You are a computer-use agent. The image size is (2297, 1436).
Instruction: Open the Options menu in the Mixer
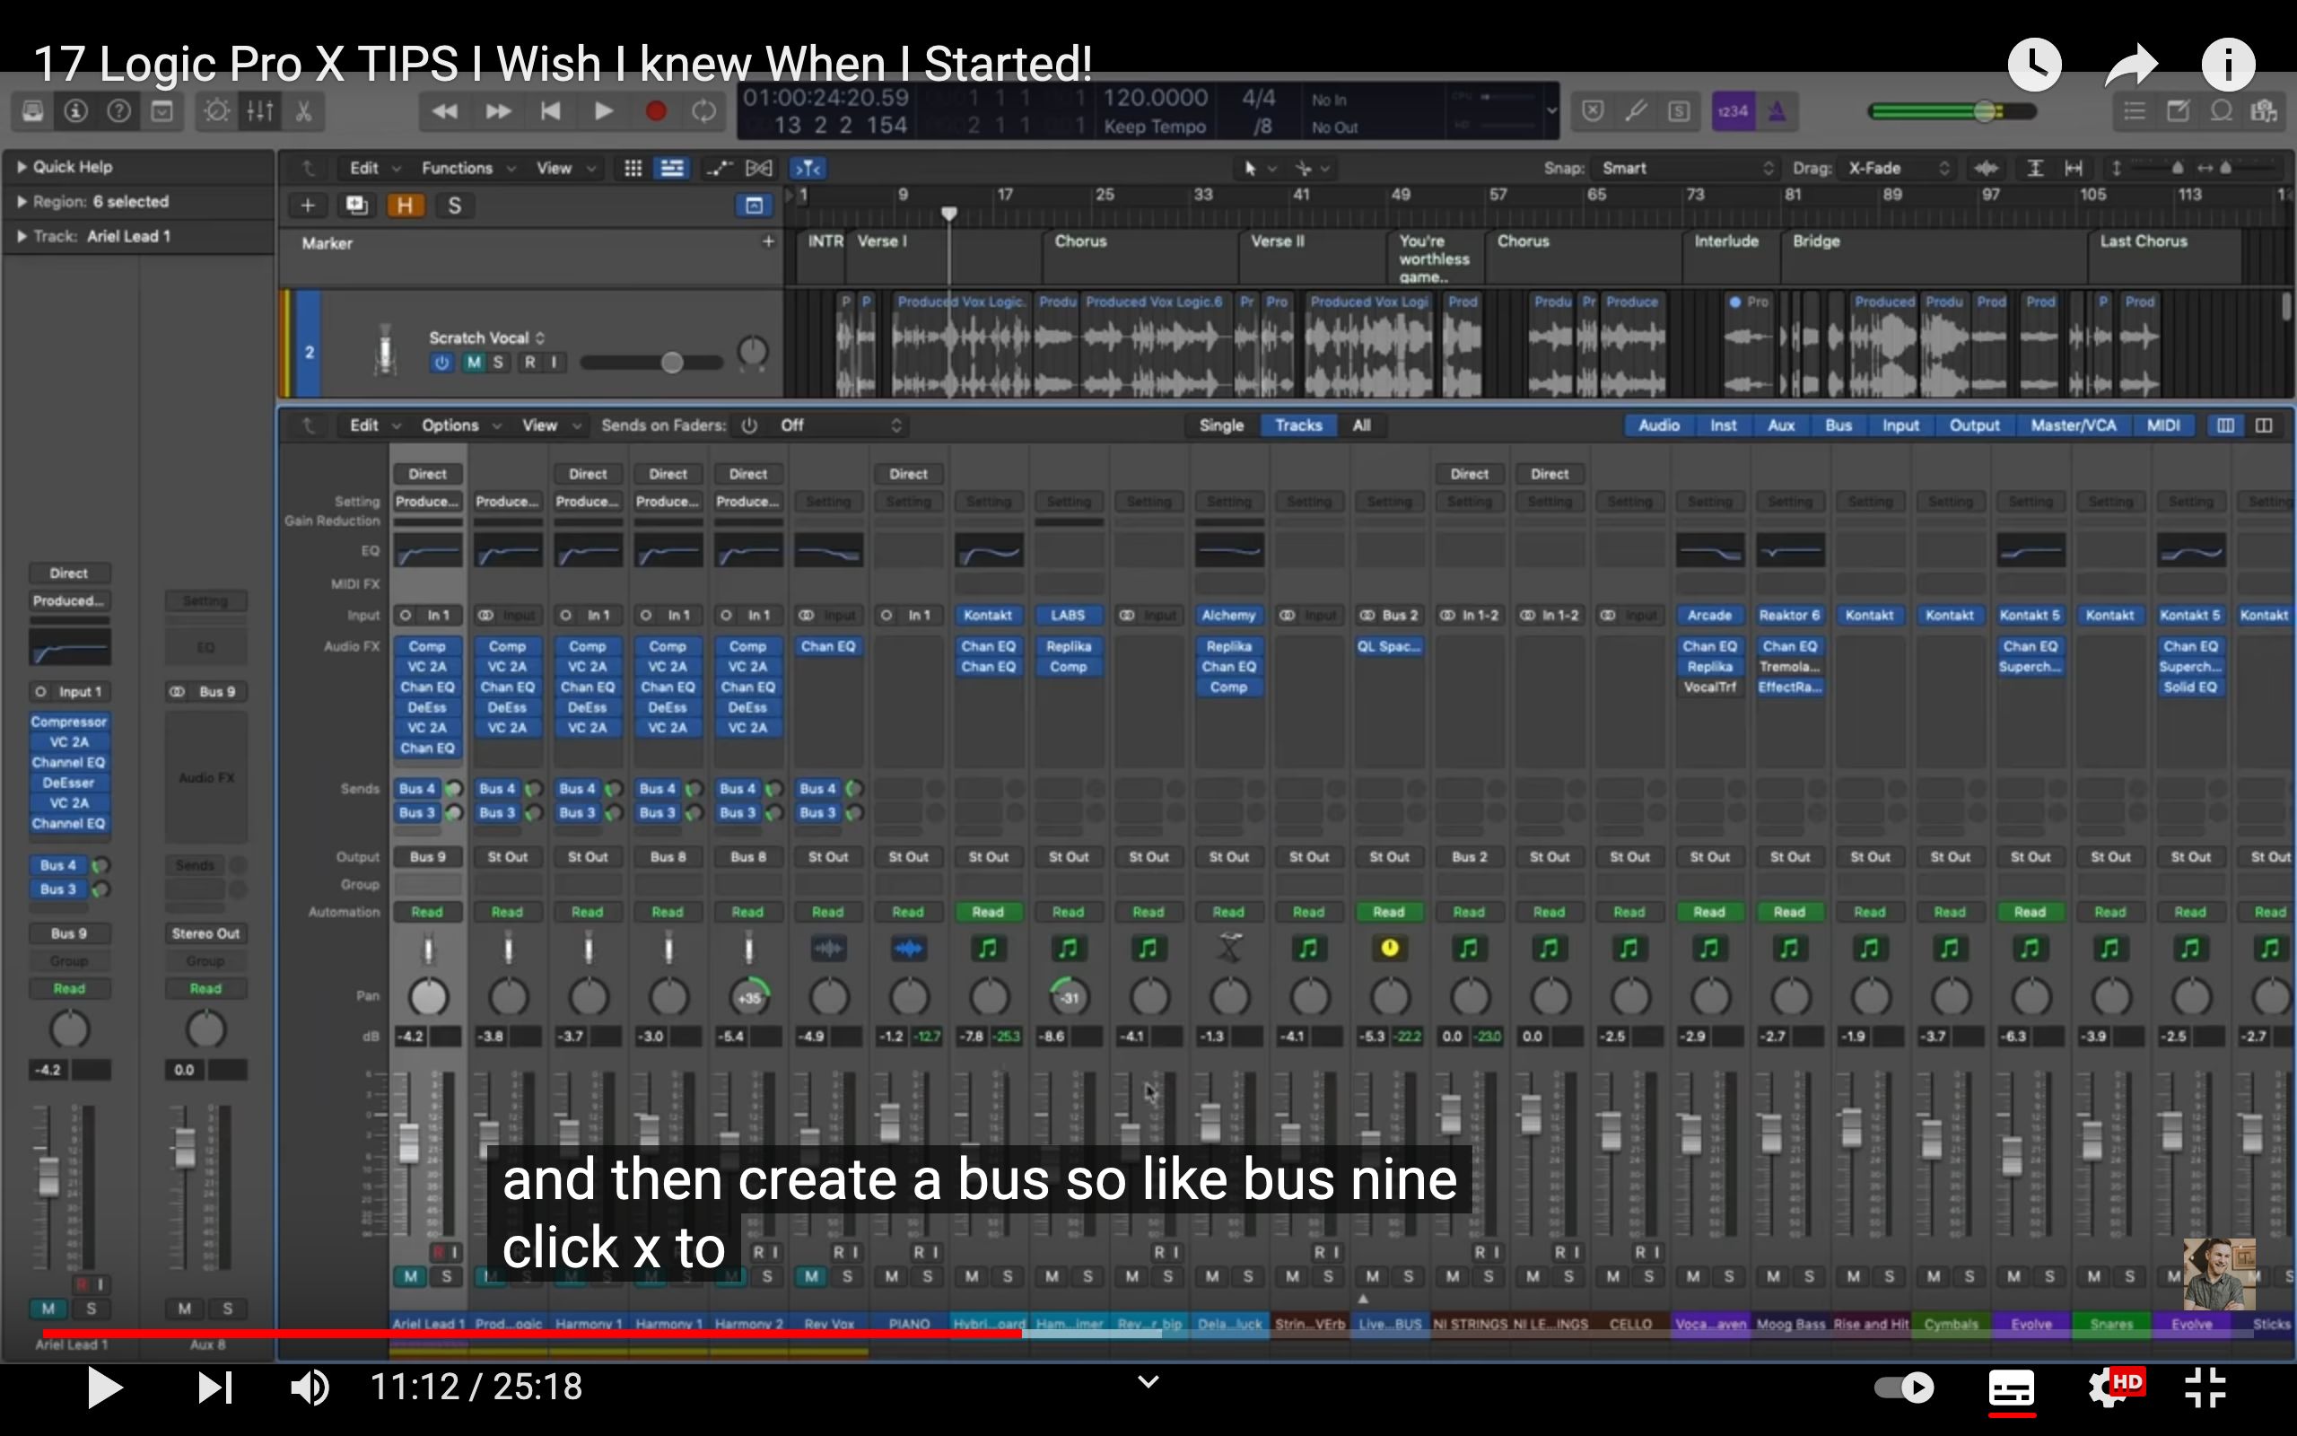[450, 425]
